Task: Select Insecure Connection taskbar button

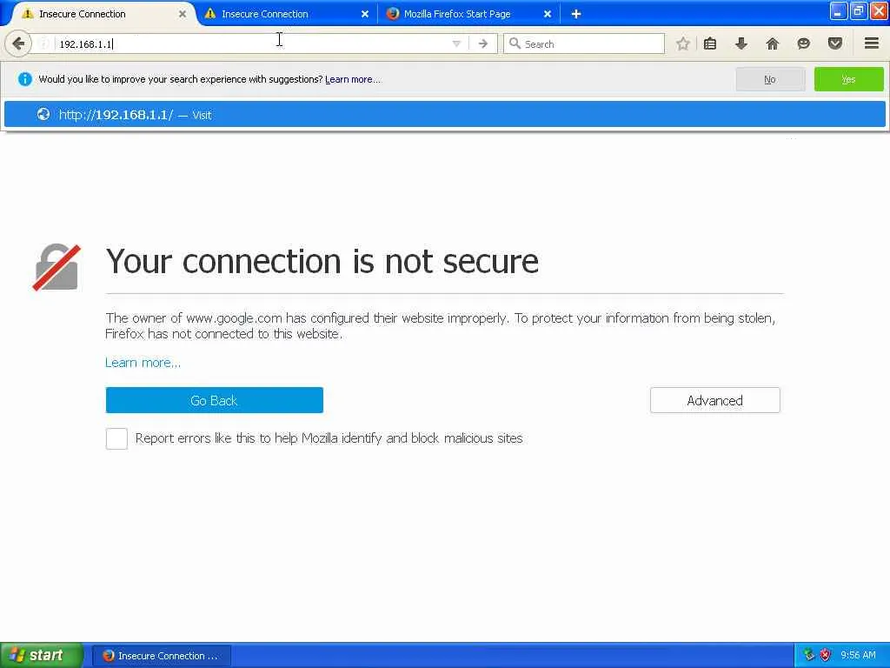Action: pos(161,656)
